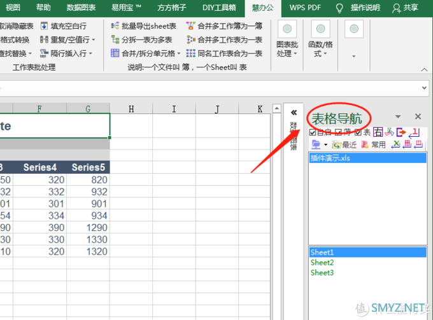Open the 查找替换 dropdown
This screenshot has height=320, width=433.
30,53
